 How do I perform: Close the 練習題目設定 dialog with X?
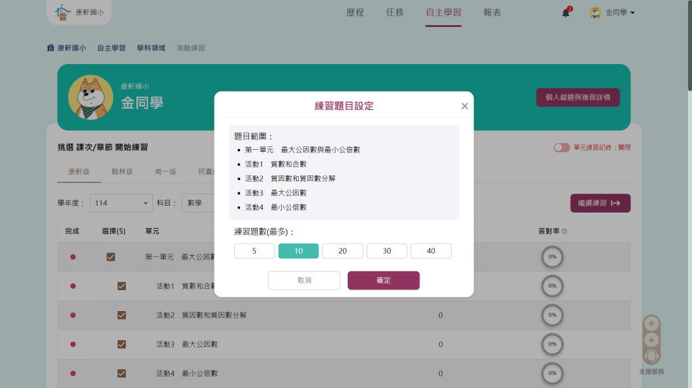[464, 106]
